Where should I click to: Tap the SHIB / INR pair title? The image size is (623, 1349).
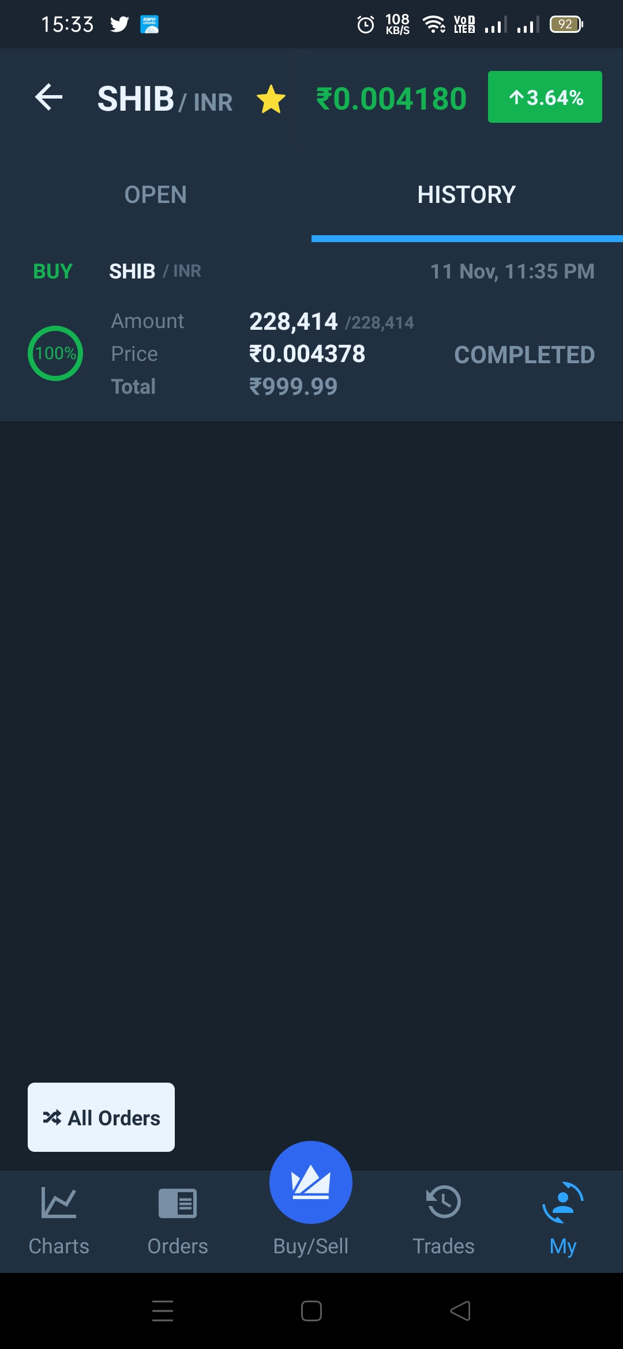click(x=165, y=99)
